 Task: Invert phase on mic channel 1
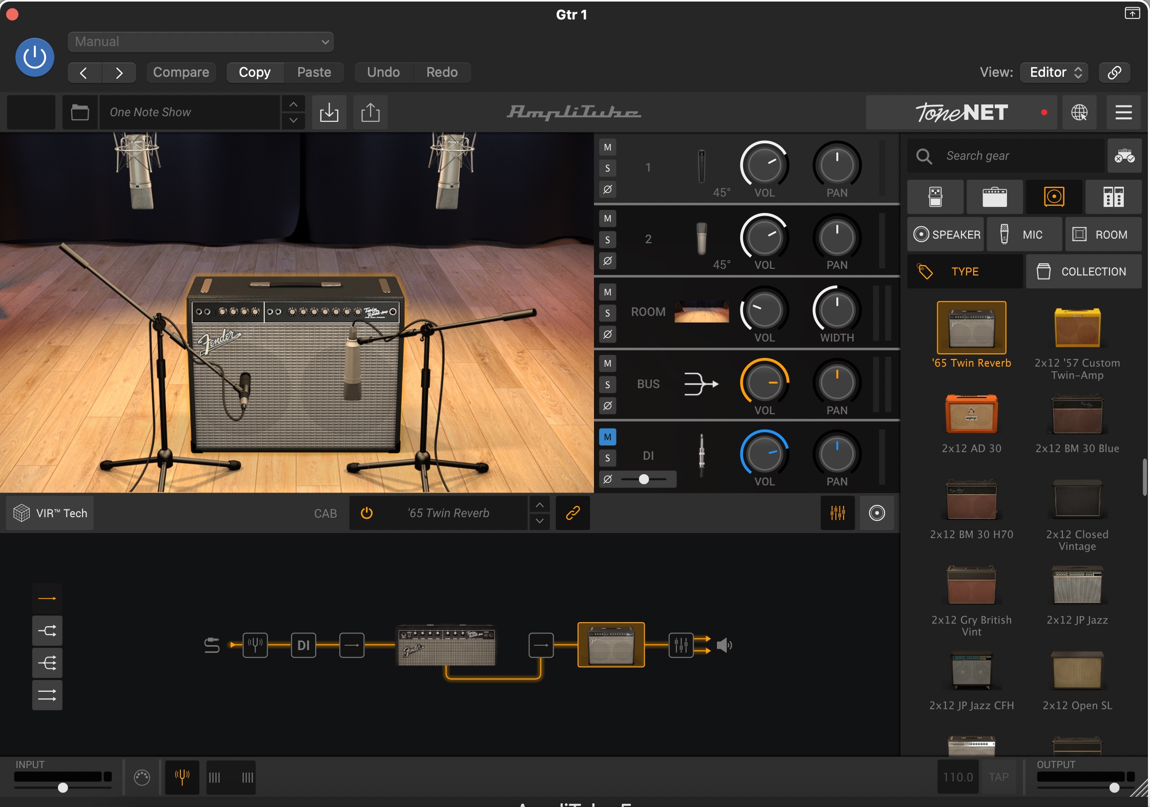click(608, 189)
